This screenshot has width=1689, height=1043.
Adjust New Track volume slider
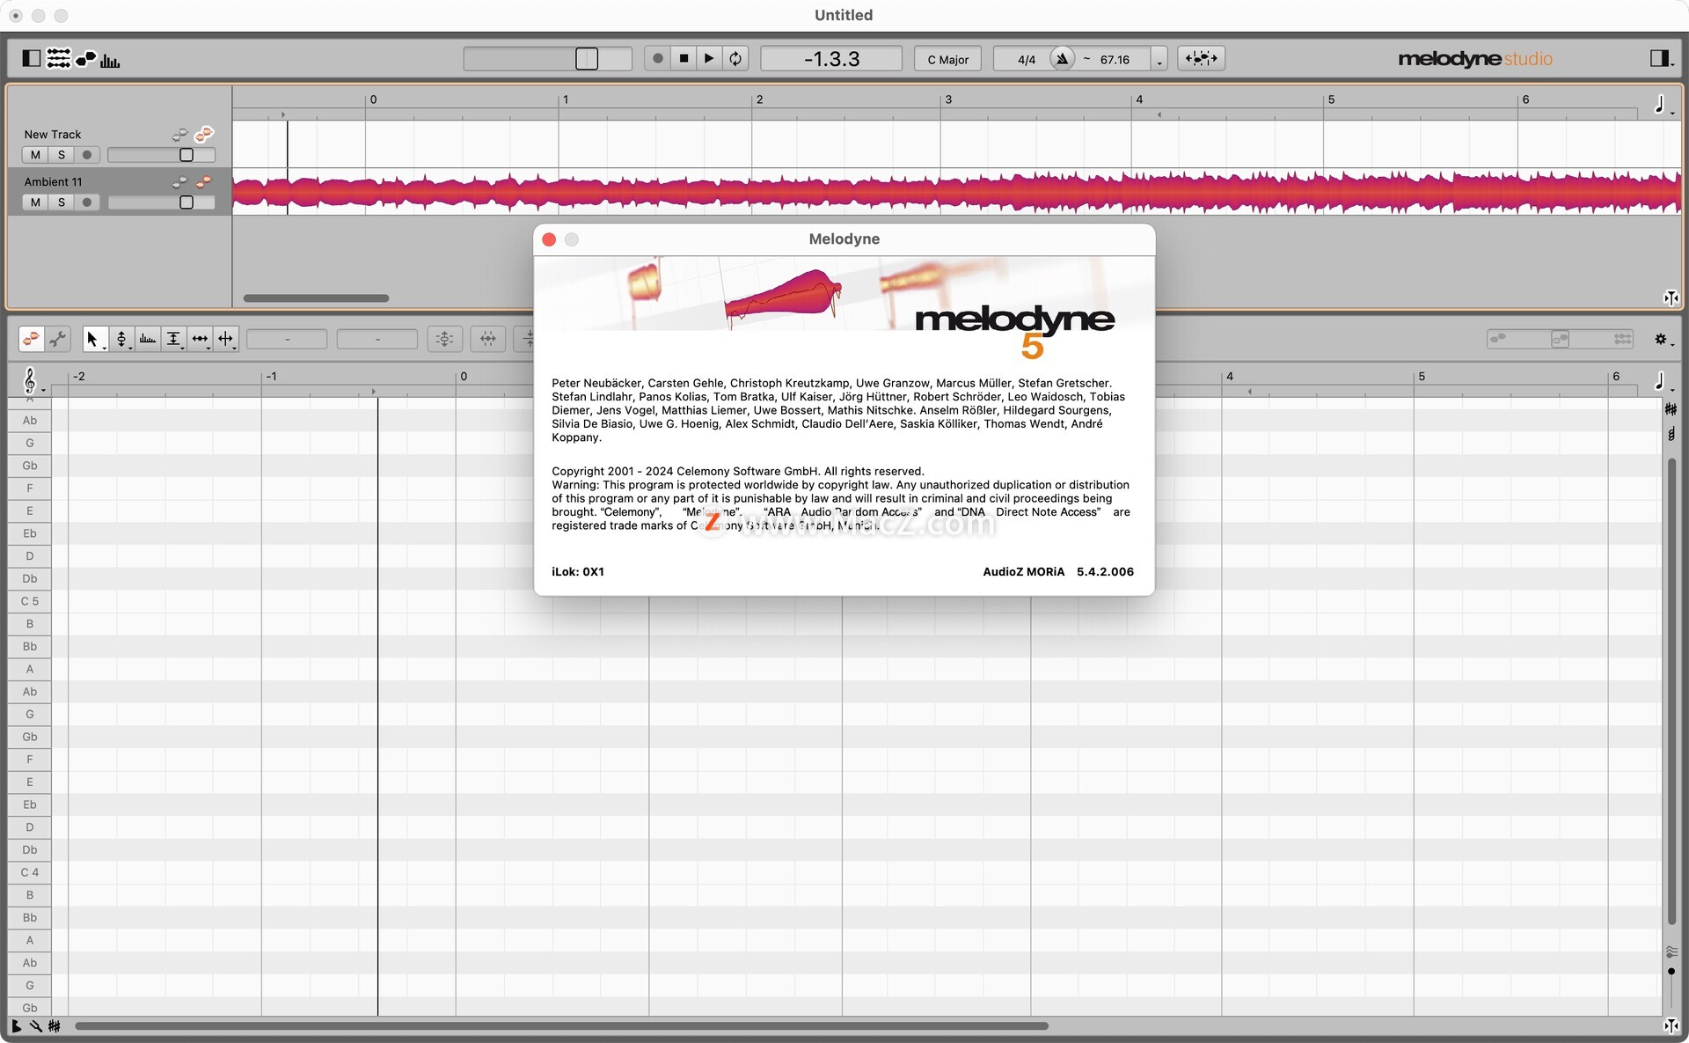(x=161, y=155)
